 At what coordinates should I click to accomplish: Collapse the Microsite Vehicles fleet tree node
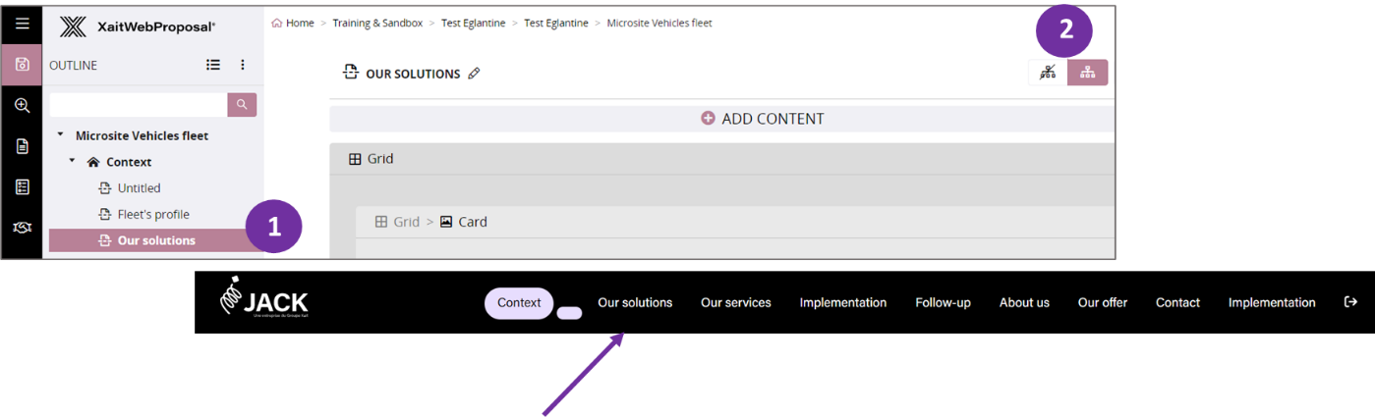click(x=60, y=135)
